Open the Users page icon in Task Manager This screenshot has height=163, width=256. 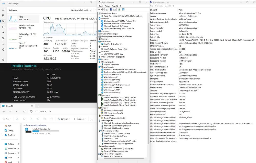coord(3,39)
